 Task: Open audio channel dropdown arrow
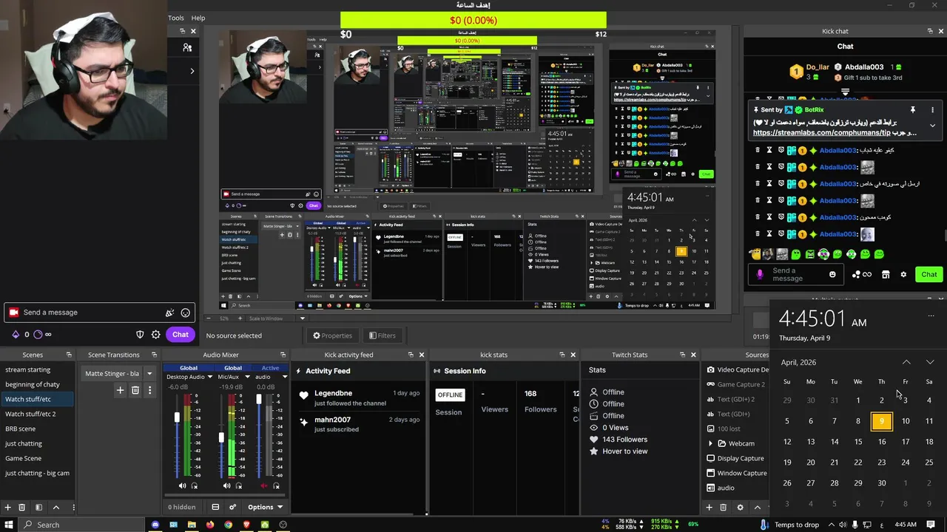coord(284,377)
